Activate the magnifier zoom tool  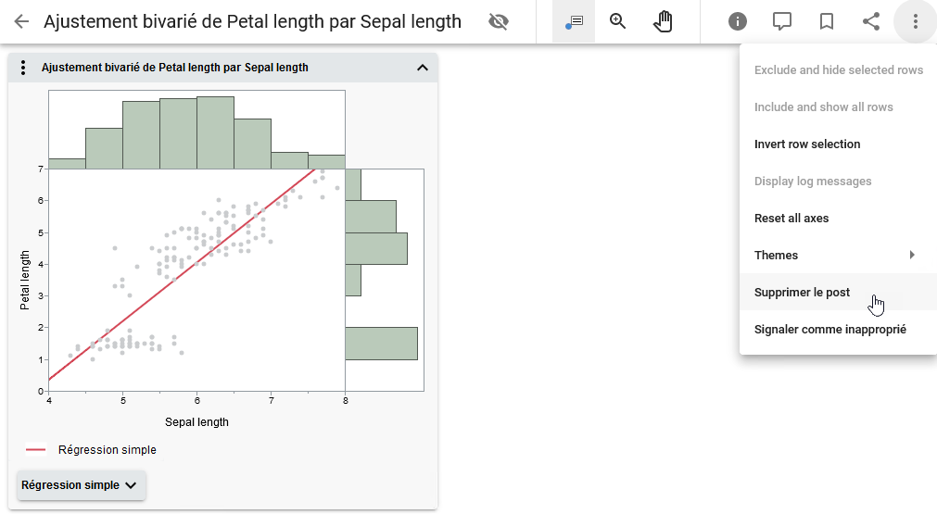[618, 21]
